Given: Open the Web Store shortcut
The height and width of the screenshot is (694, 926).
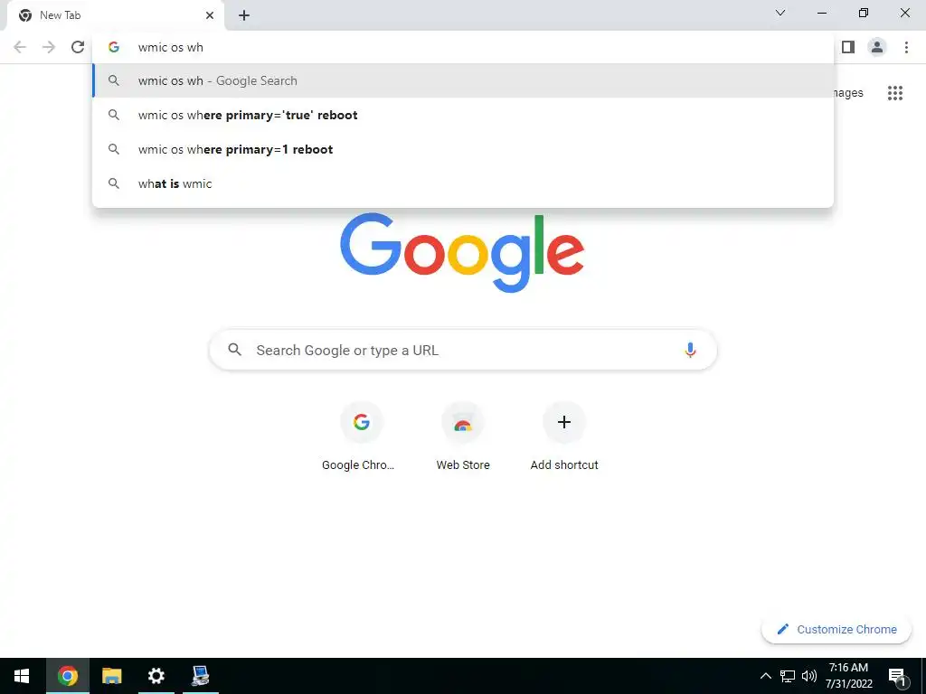Looking at the screenshot, I should click(462, 436).
